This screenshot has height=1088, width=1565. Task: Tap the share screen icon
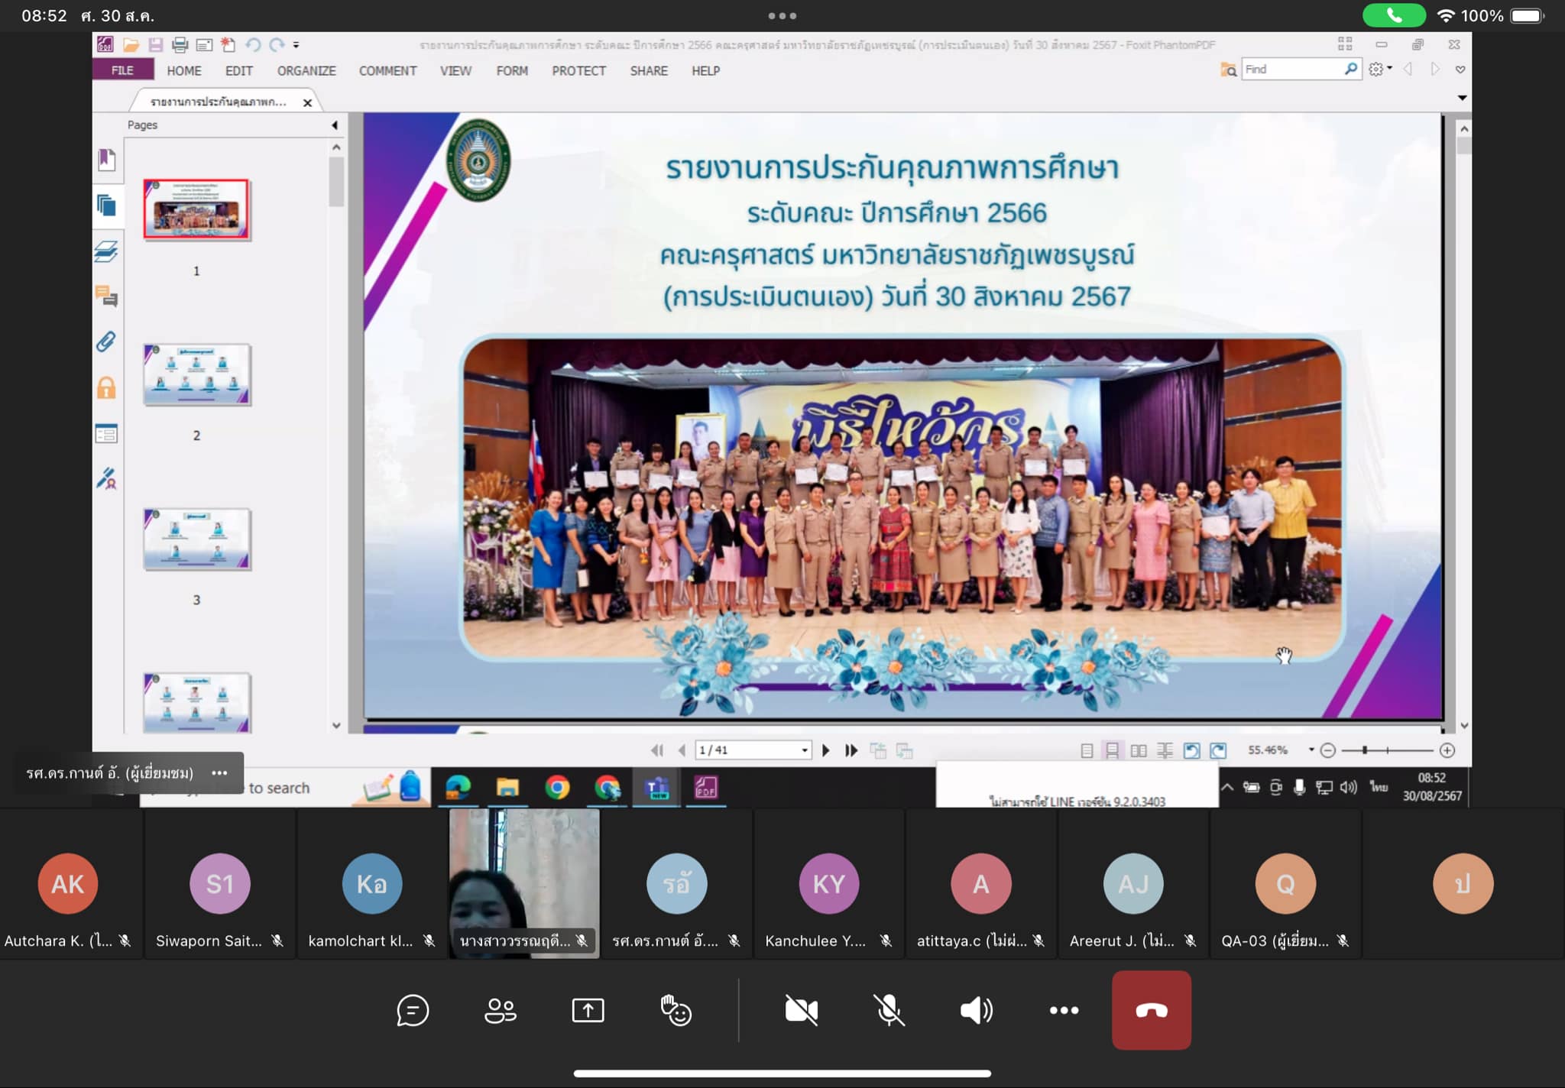pyautogui.click(x=588, y=1010)
